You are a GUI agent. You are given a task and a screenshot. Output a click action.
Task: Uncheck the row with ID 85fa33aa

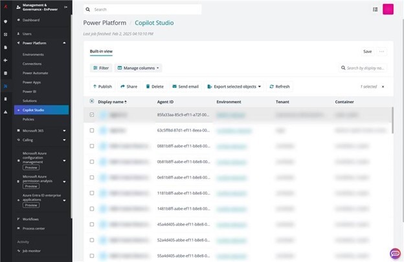click(92, 115)
